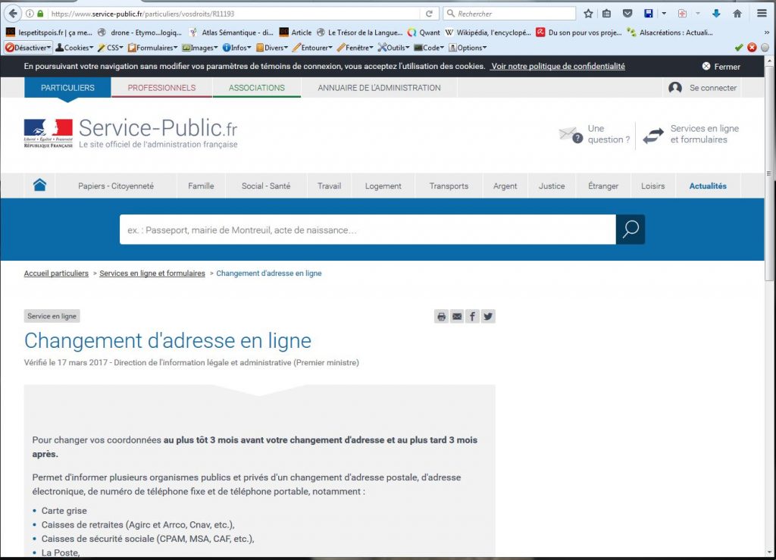Click the Se connecter link
This screenshot has height=560, width=776.
703,88
